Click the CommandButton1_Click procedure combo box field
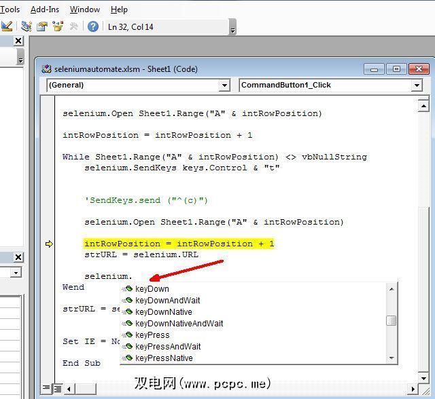 331,85
